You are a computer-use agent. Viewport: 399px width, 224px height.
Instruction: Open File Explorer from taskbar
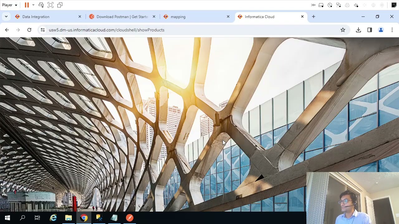69,218
